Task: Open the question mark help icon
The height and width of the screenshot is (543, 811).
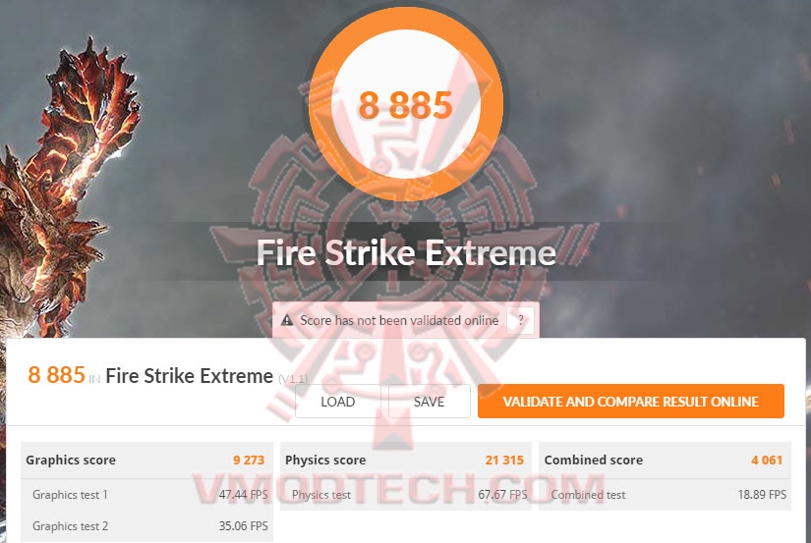Action: pos(520,320)
